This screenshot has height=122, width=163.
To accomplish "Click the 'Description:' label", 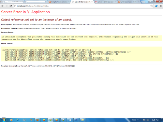I will click(7, 24).
